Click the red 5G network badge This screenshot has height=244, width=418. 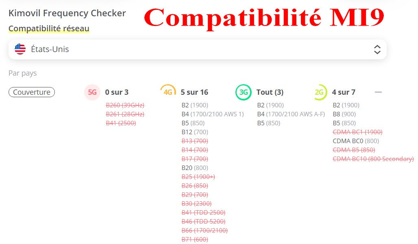(x=92, y=92)
